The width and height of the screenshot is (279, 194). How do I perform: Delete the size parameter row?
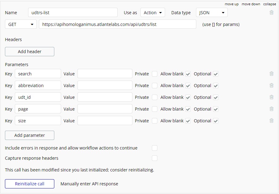click(x=271, y=120)
